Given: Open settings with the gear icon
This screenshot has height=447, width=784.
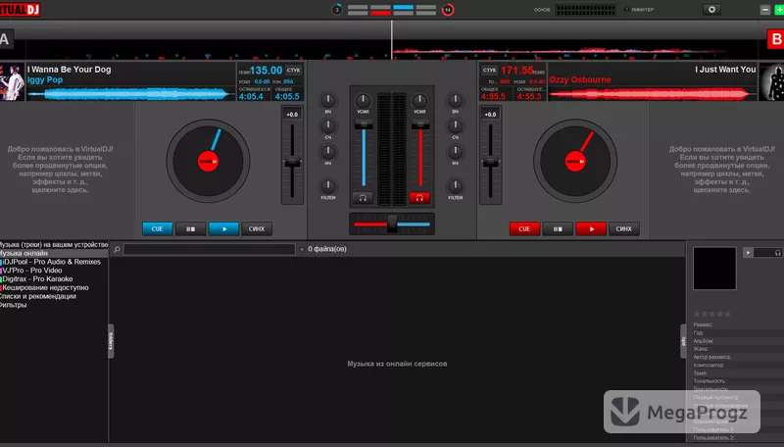Looking at the screenshot, I should 711,10.
